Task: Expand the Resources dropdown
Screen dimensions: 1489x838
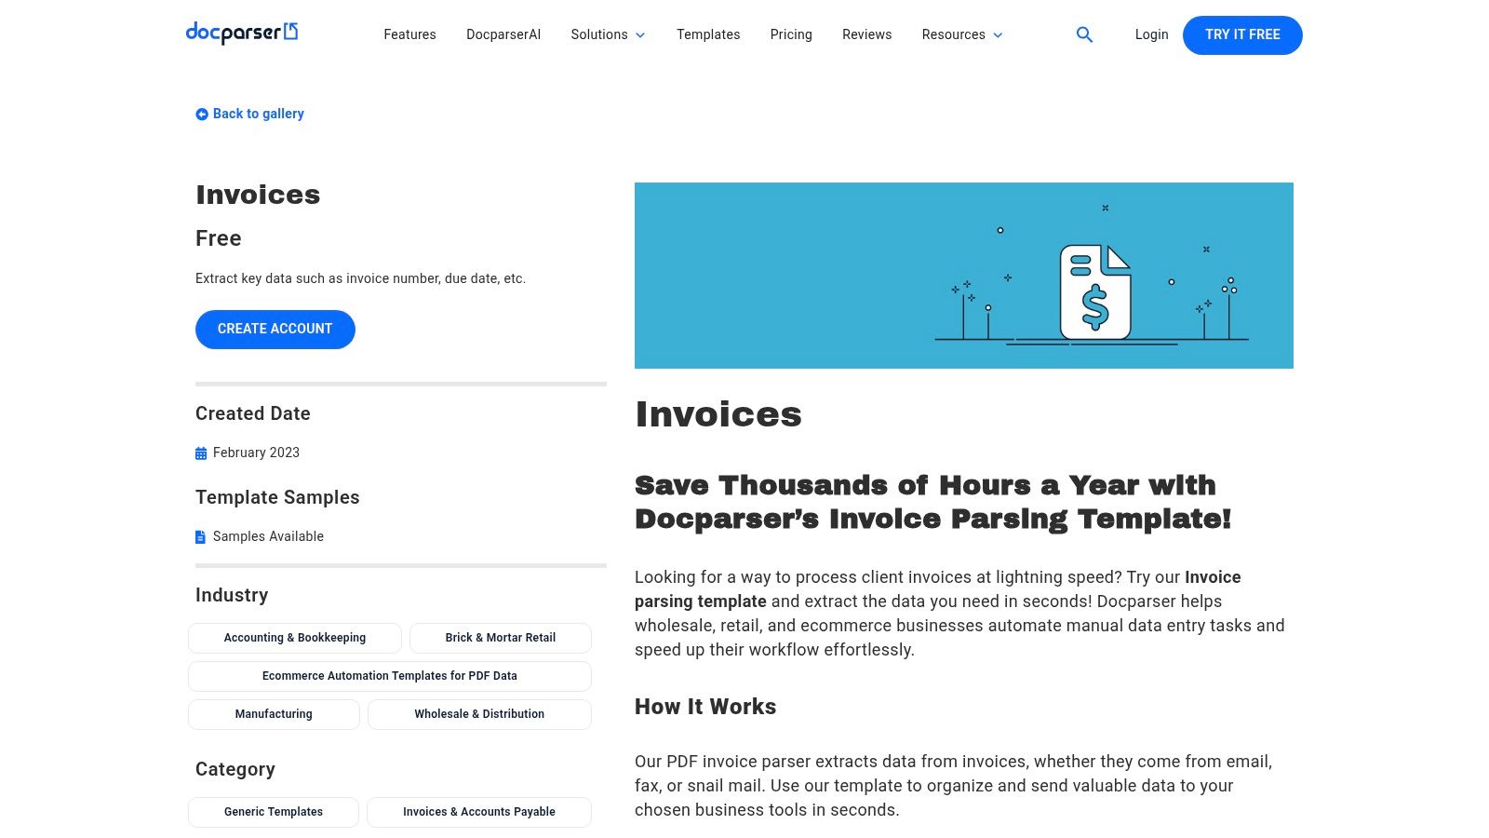Action: [x=961, y=34]
